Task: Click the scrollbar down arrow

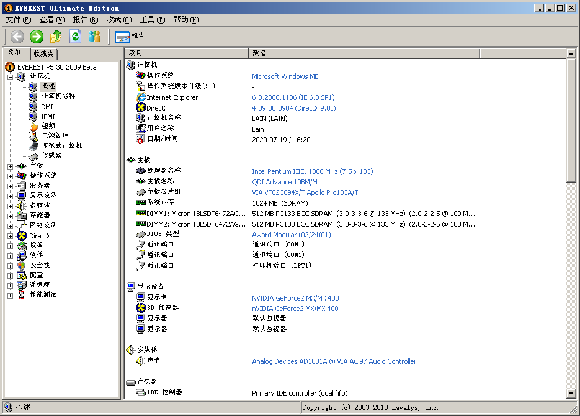Action: pyautogui.click(x=571, y=394)
